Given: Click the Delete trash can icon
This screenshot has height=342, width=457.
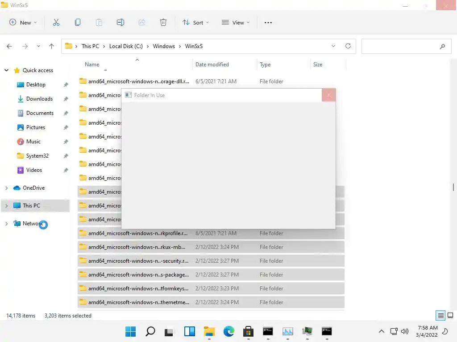Looking at the screenshot, I should pyautogui.click(x=163, y=22).
